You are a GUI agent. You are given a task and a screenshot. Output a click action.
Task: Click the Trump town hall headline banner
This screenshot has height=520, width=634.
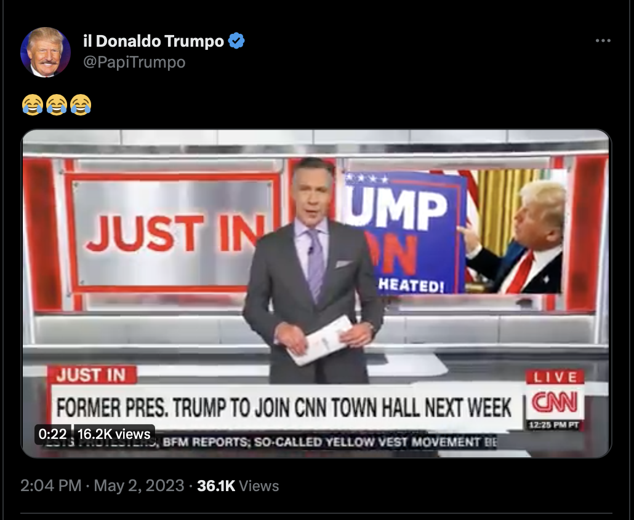click(x=285, y=408)
